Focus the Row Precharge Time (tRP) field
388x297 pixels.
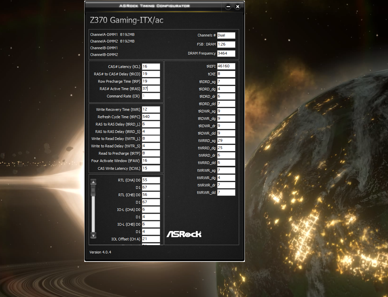pos(151,81)
